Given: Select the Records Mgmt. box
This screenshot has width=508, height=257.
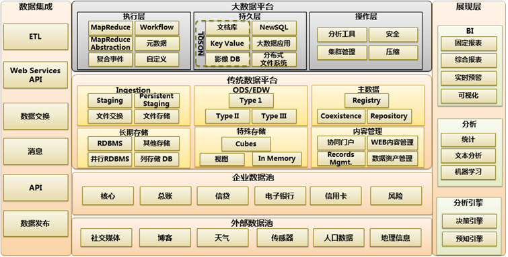Looking at the screenshot, I should (x=341, y=159).
